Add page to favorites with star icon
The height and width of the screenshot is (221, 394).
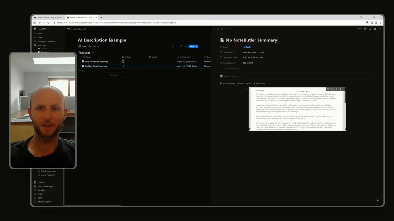click(x=375, y=29)
